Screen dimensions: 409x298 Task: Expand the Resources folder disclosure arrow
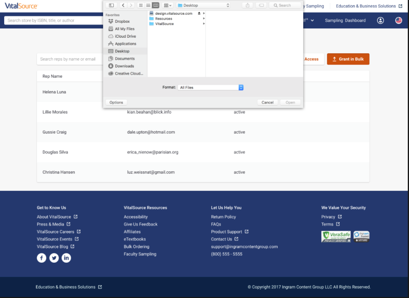point(204,19)
